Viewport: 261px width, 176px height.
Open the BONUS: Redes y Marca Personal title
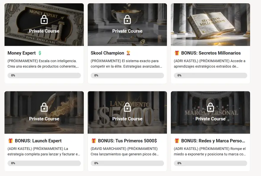point(213,141)
